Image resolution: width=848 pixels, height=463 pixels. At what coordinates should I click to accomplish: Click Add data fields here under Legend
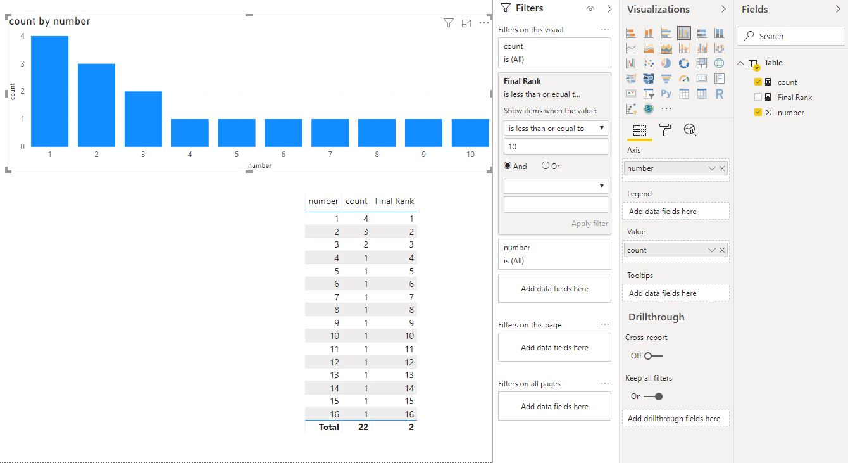(x=675, y=212)
